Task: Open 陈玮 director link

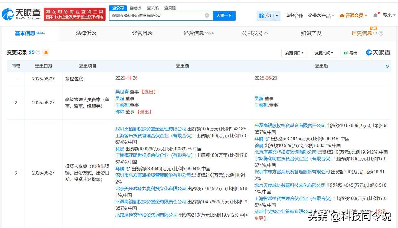Action: pos(120,112)
